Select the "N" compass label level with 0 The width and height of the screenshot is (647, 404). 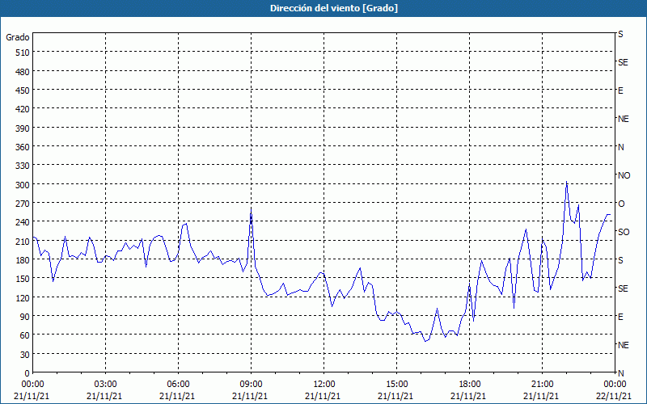point(620,373)
